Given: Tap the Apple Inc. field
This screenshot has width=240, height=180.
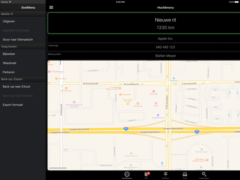Looking at the screenshot, I should tap(144, 39).
